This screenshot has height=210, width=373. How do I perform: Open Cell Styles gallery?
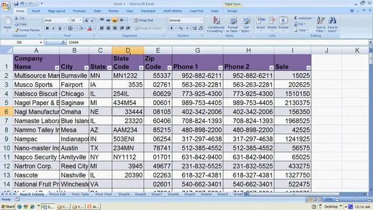tap(246, 24)
